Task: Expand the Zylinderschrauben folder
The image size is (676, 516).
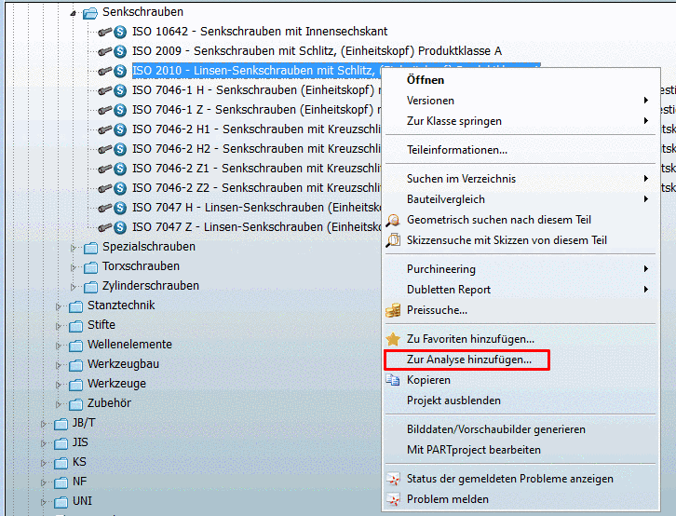Action: (x=74, y=286)
